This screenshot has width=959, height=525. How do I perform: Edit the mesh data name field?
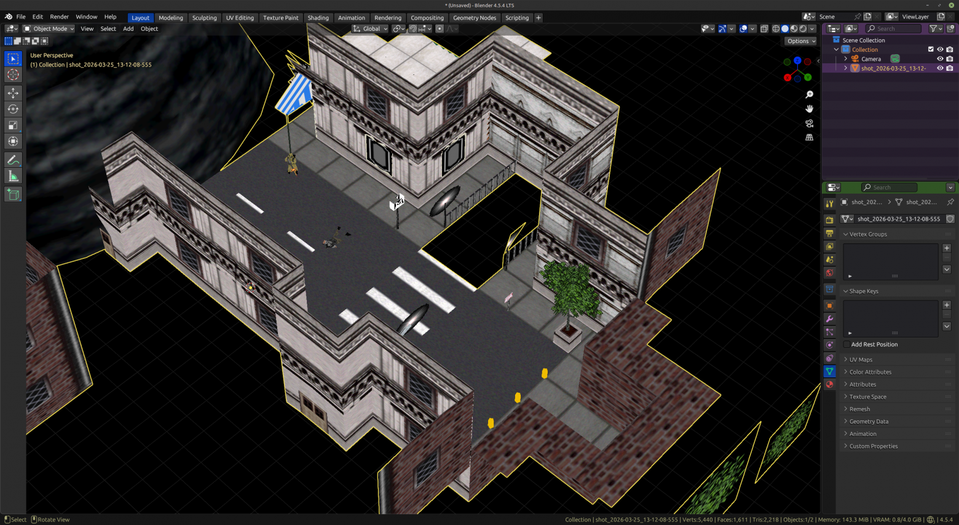coord(899,219)
